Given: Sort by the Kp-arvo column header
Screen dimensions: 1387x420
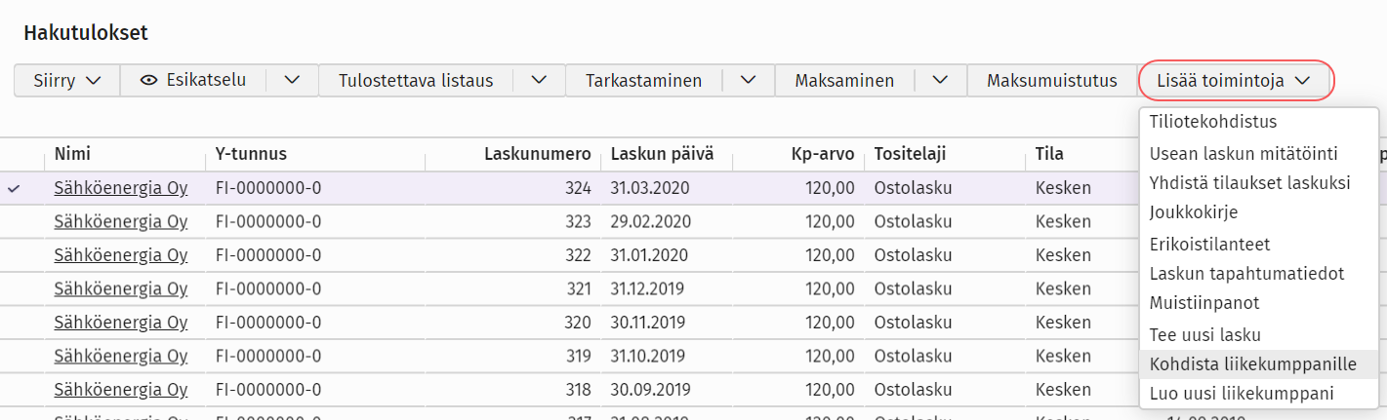Looking at the screenshot, I should click(x=823, y=154).
